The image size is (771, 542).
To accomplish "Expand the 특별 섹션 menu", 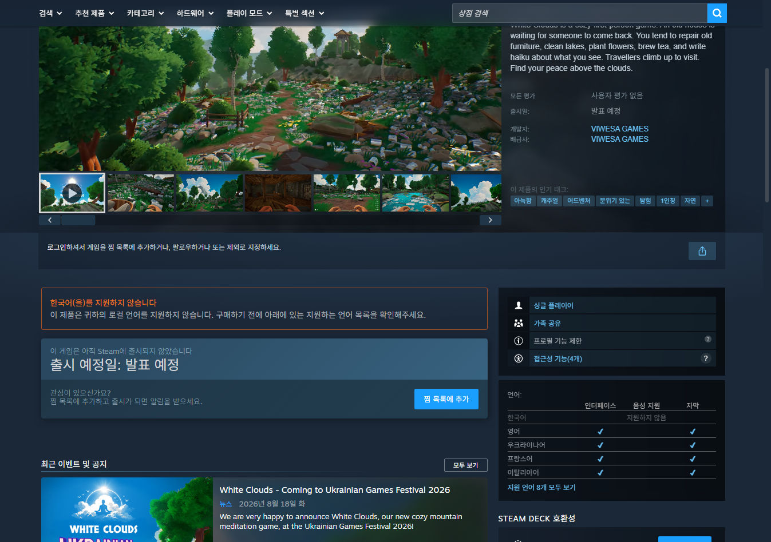I will coord(305,13).
